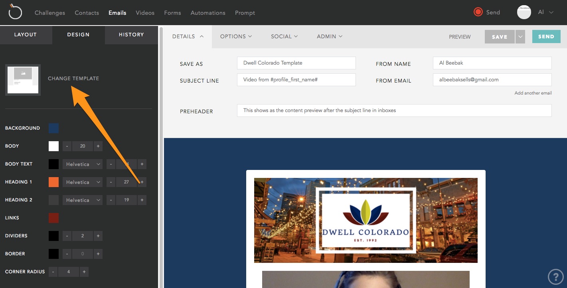Viewport: 567px width, 288px height.
Task: Open the Emails menu
Action: 117,13
